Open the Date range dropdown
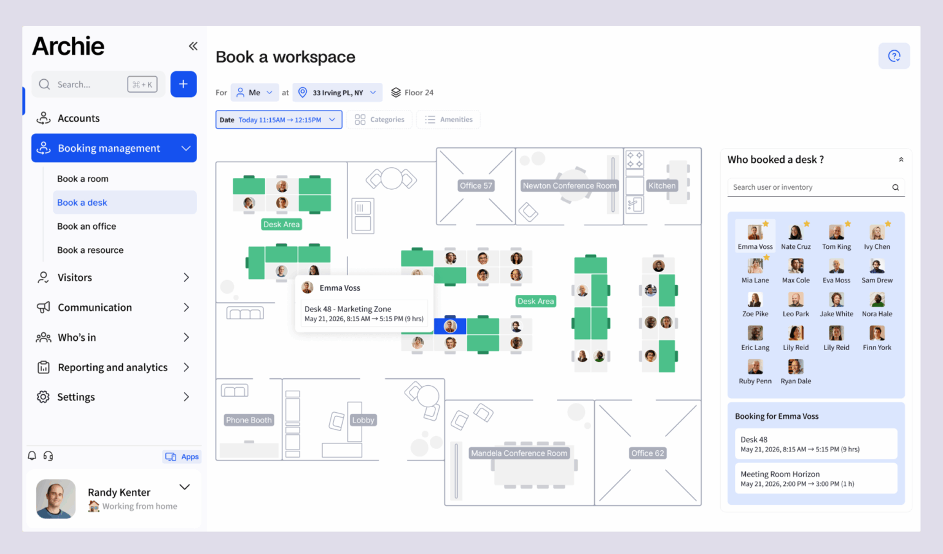The width and height of the screenshot is (943, 554). pyautogui.click(x=278, y=119)
